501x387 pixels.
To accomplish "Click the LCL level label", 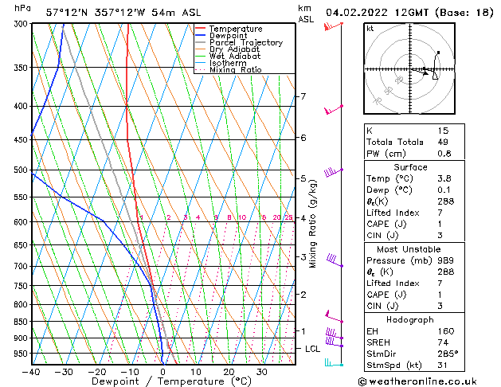I will click(313, 349).
